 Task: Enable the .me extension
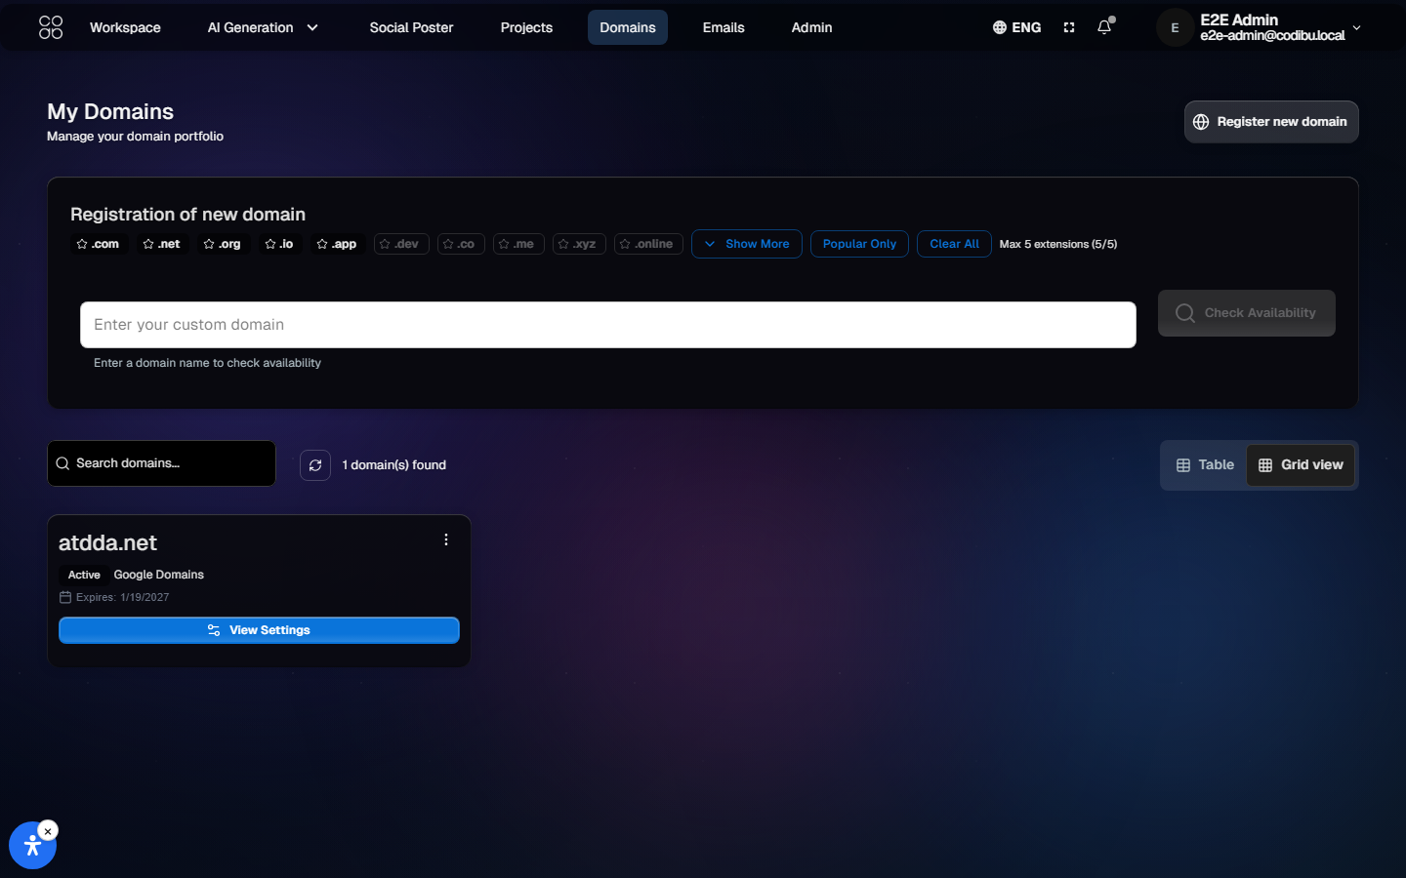click(518, 244)
